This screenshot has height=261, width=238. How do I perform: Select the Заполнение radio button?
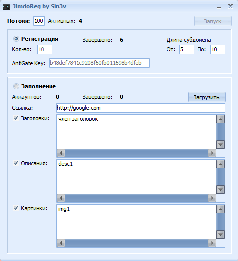tap(16, 86)
